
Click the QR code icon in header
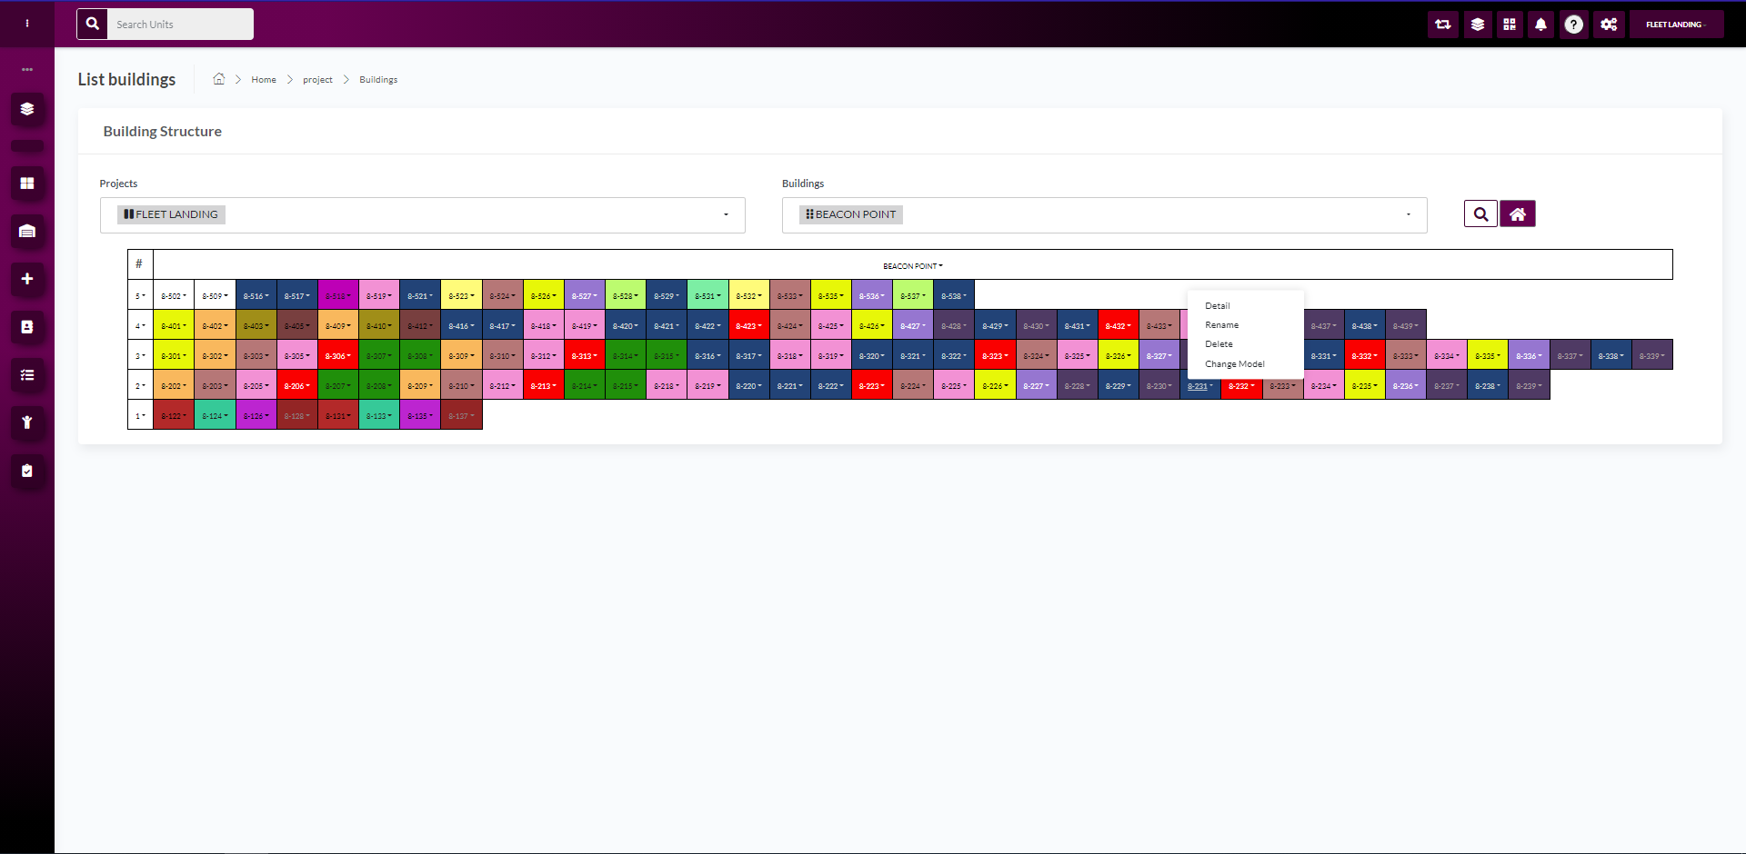(x=1510, y=25)
